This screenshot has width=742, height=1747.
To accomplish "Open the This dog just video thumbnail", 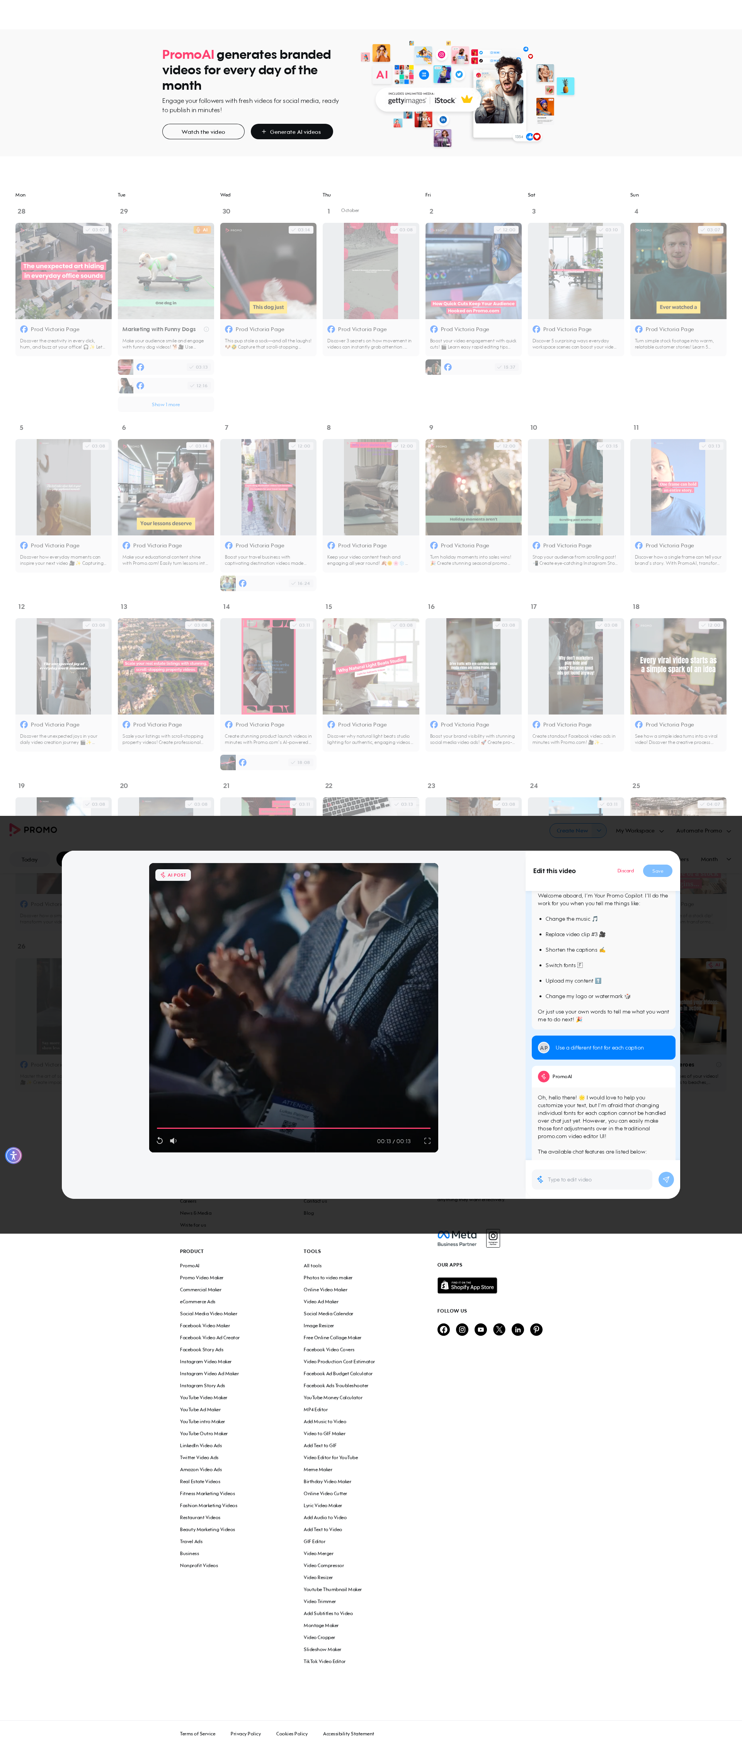I will pyautogui.click(x=268, y=270).
